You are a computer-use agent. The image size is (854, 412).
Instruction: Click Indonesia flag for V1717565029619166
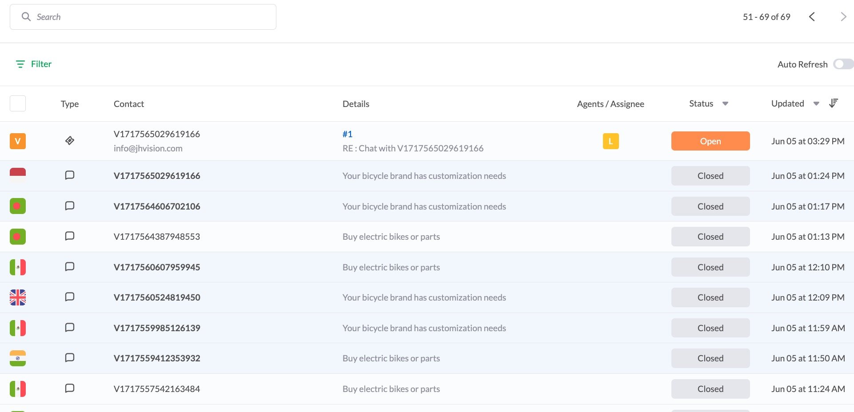[x=18, y=175]
